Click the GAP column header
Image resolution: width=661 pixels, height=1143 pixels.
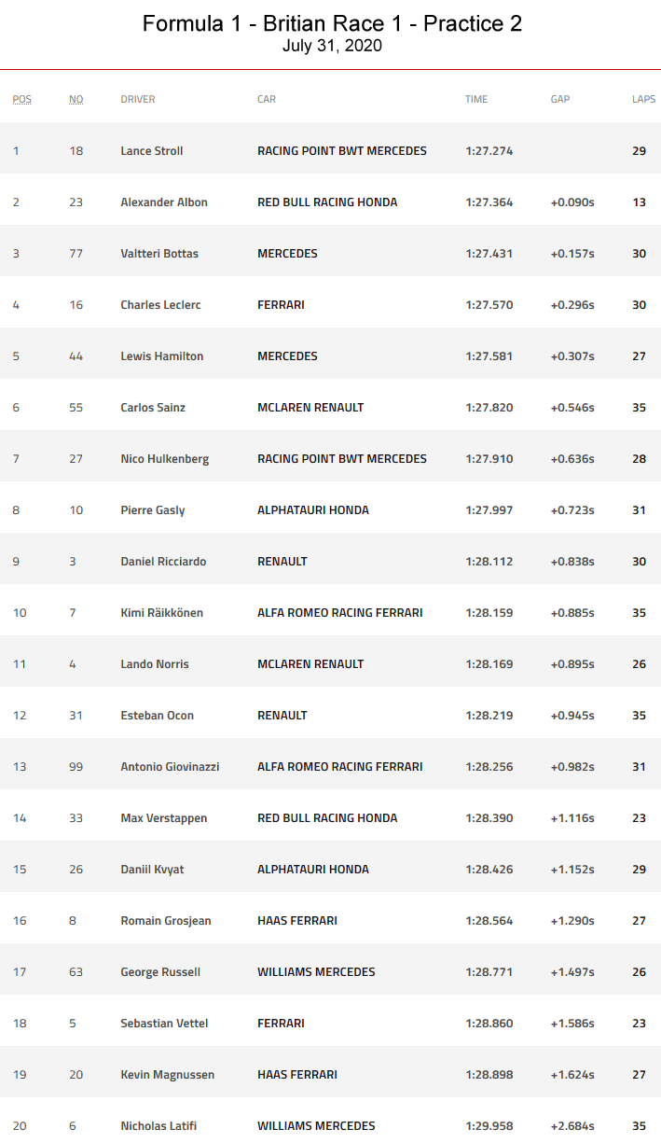pyautogui.click(x=559, y=99)
